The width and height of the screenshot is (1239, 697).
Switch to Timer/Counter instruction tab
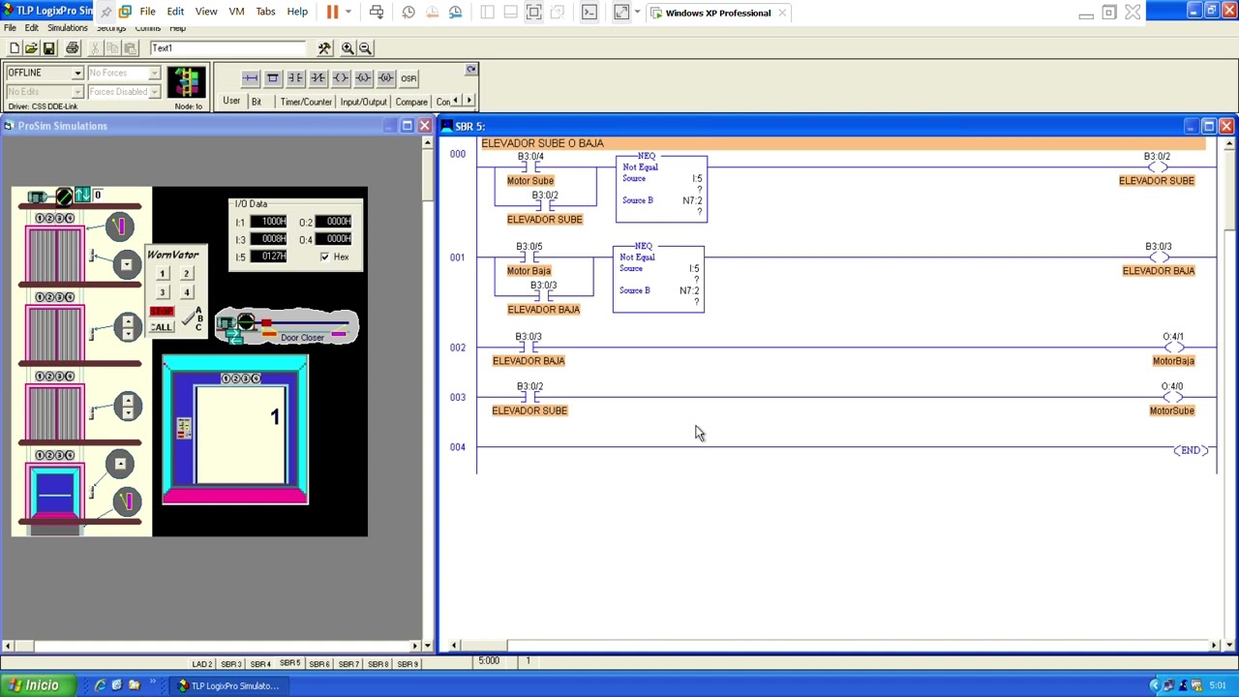point(306,102)
